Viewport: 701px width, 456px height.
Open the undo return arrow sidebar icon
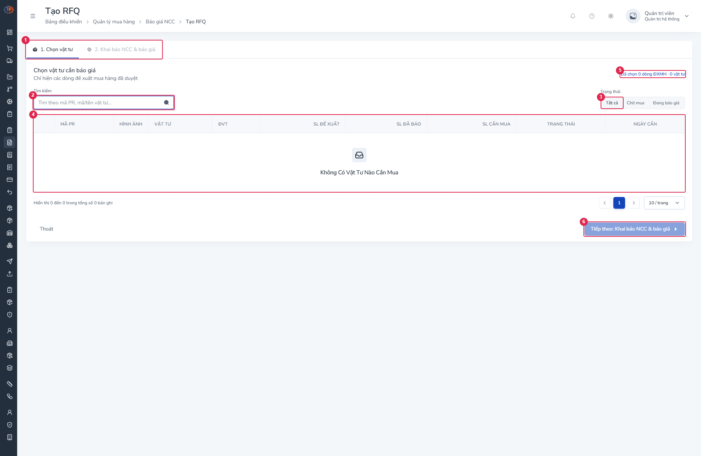10,192
